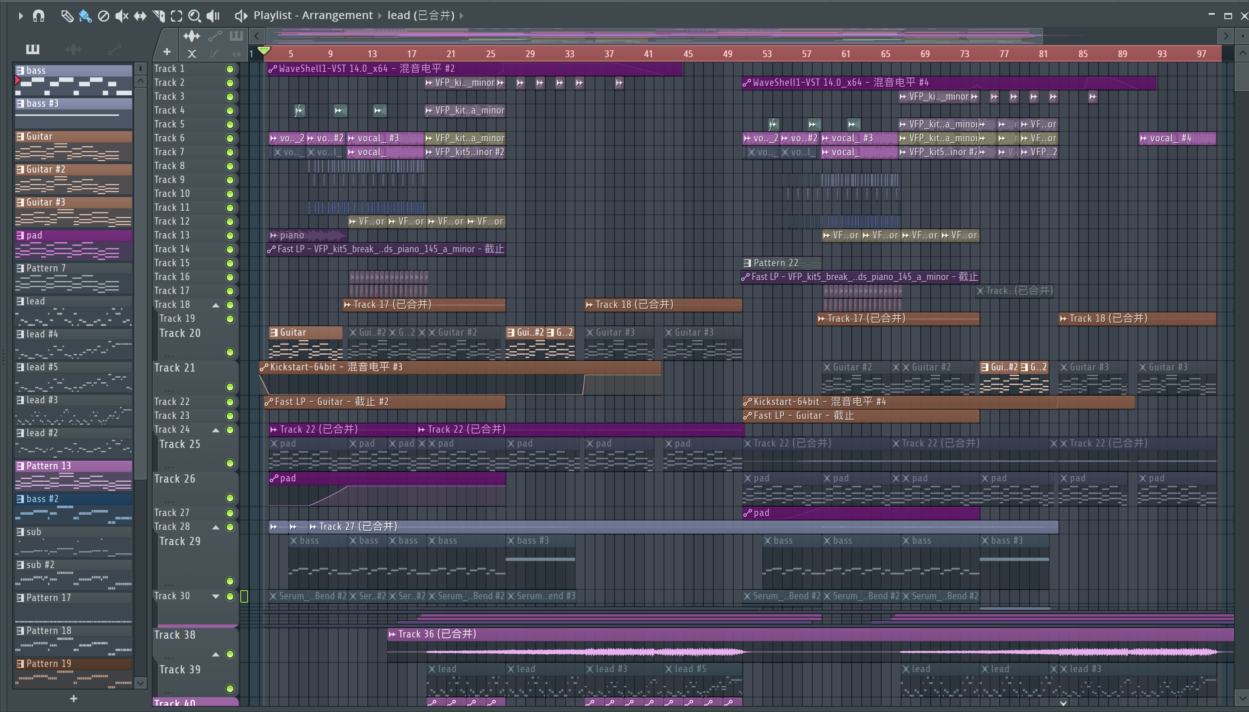The image size is (1249, 712).
Task: Select the sub #2 pattern in picker
Action: 73,575
